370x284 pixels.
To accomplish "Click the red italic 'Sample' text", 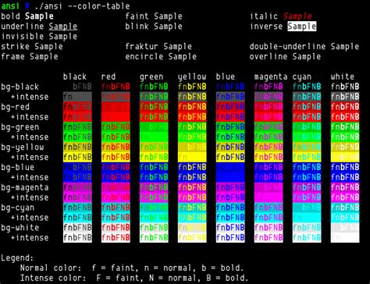I will (297, 16).
